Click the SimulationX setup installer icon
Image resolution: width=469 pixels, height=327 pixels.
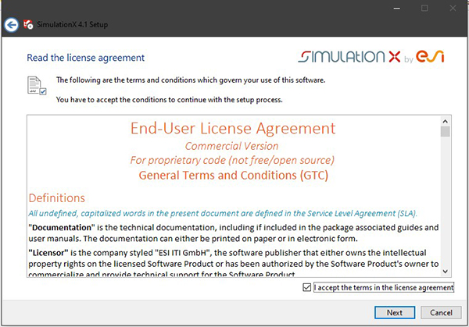coord(28,24)
